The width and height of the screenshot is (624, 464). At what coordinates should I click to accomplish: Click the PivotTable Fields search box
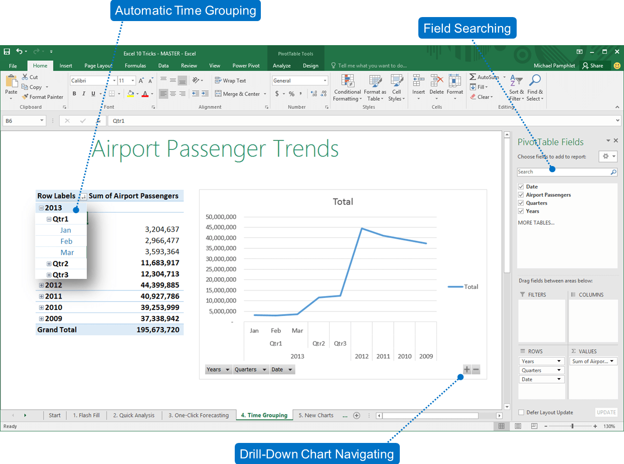point(563,172)
